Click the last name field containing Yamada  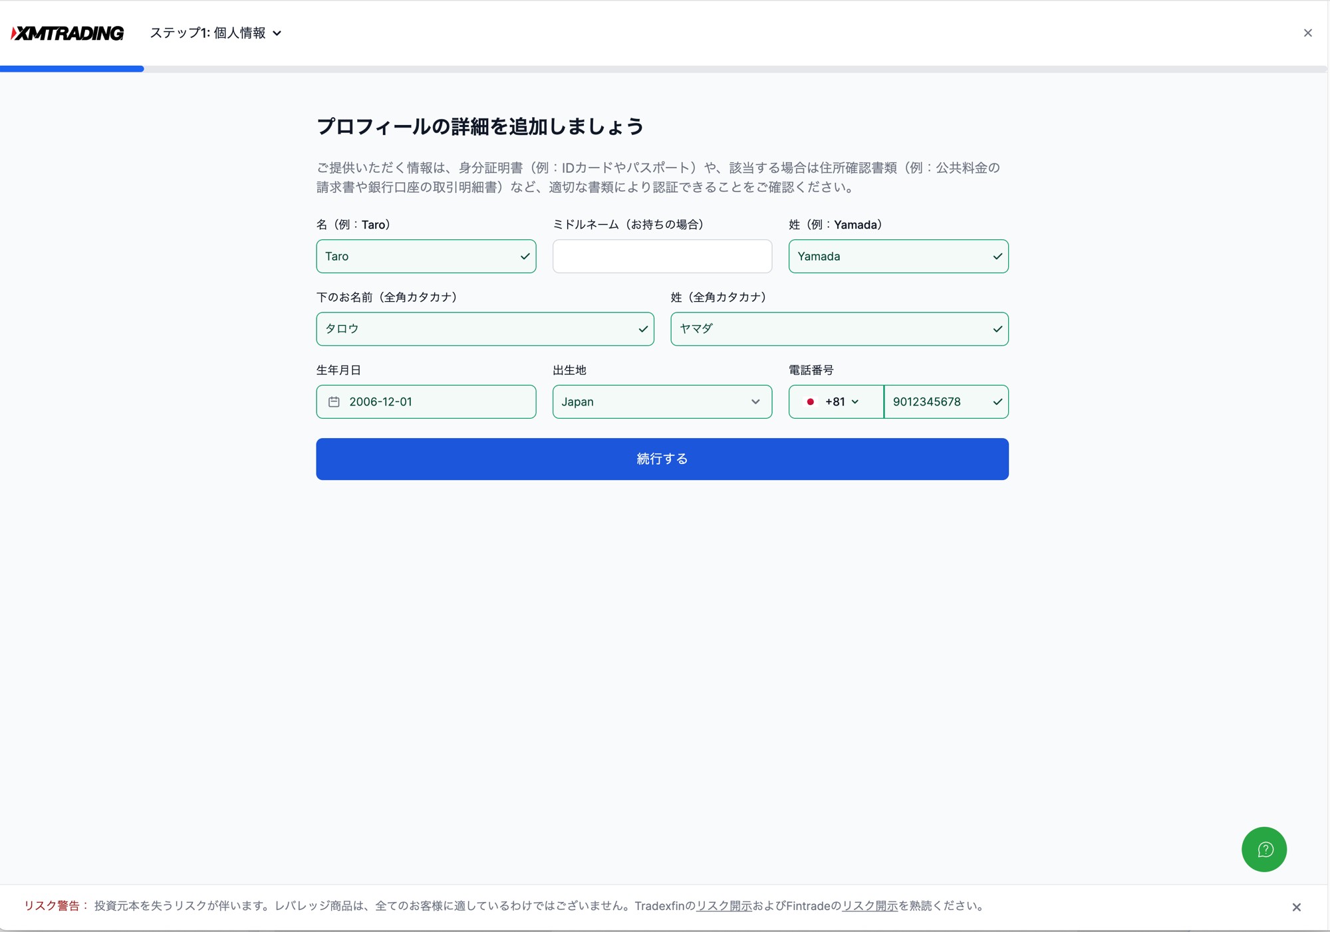tap(898, 256)
